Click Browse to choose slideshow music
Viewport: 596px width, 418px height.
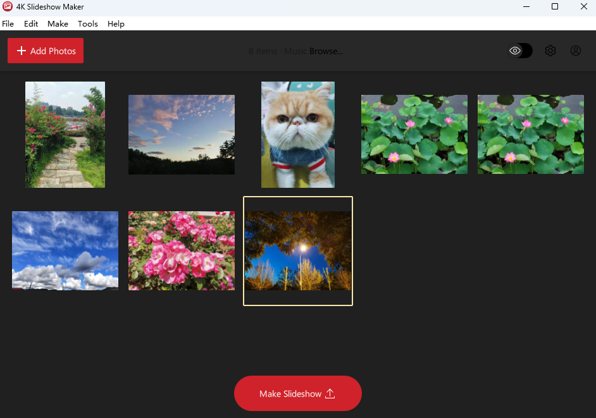click(326, 51)
